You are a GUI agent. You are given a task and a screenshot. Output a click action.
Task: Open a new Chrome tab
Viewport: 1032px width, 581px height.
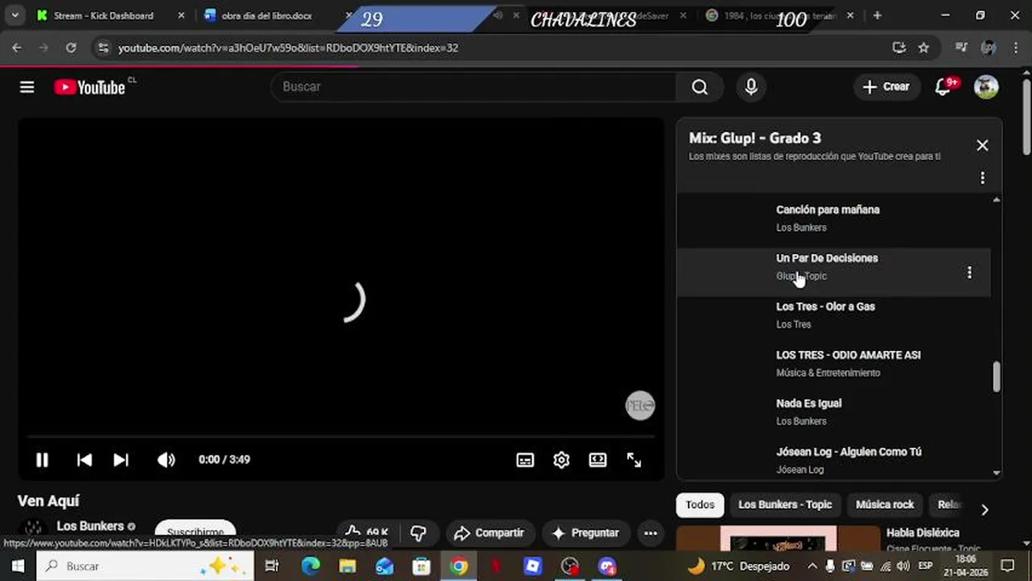[x=877, y=15]
